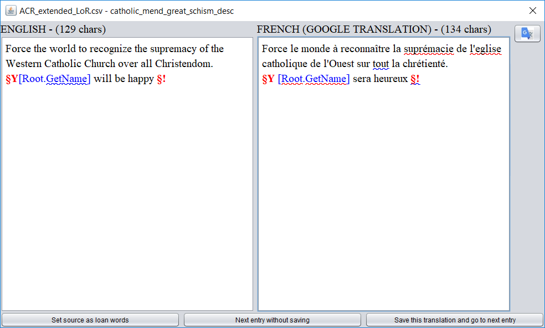The image size is (545, 328).
Task: Click the red '§!' code in English text
Action: 161,79
